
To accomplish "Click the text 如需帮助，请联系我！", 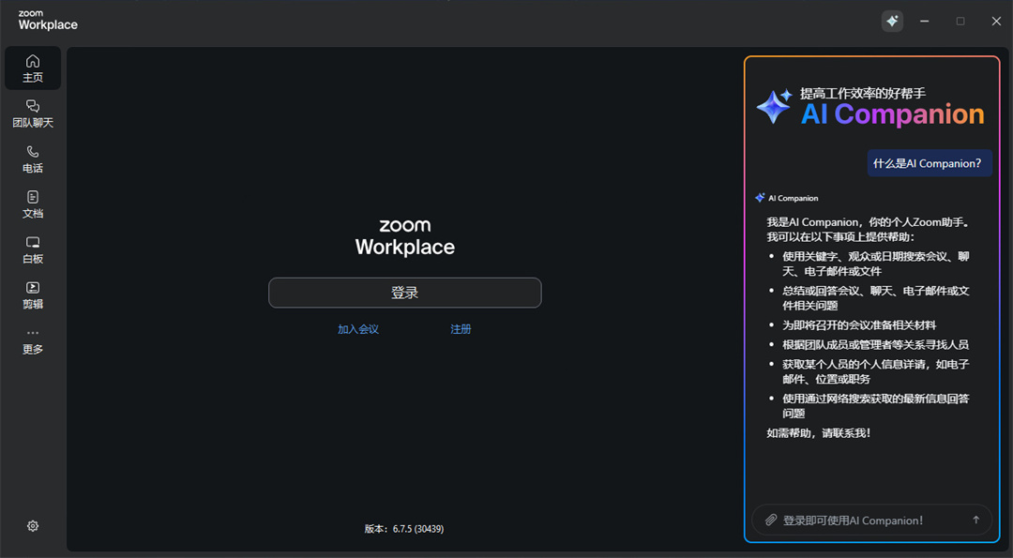I will 819,432.
